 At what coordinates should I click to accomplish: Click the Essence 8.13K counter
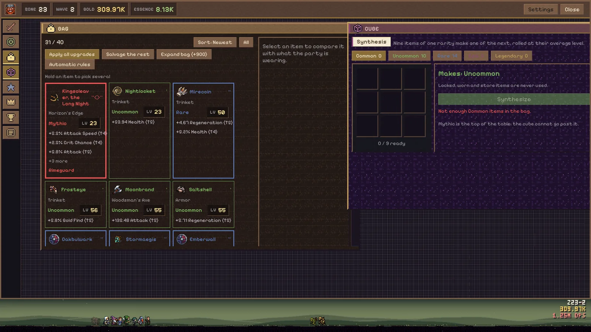[154, 9]
